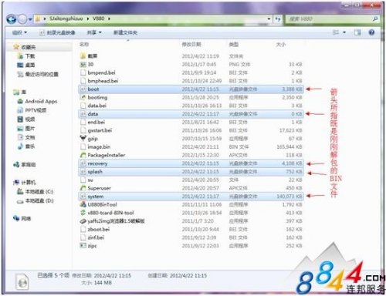This screenshot has width=386, height=296.
Task: Select the PackageInstaller APK icon
Action: (x=83, y=155)
